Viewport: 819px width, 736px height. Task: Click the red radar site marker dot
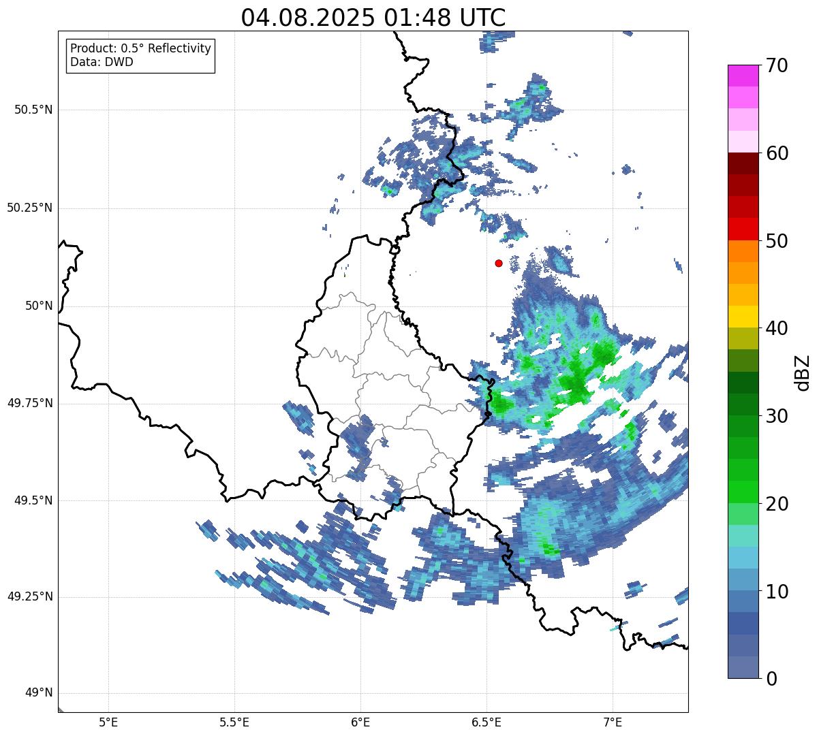(499, 263)
